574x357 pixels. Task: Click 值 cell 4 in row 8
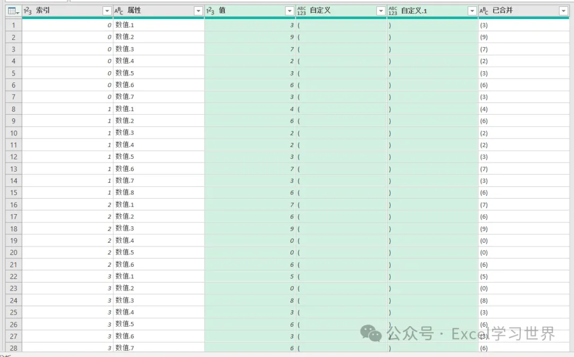pos(250,109)
